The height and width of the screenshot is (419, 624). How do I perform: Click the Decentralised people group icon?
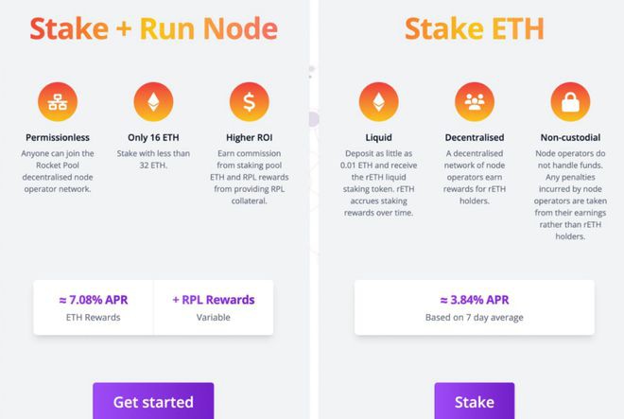pos(475,102)
